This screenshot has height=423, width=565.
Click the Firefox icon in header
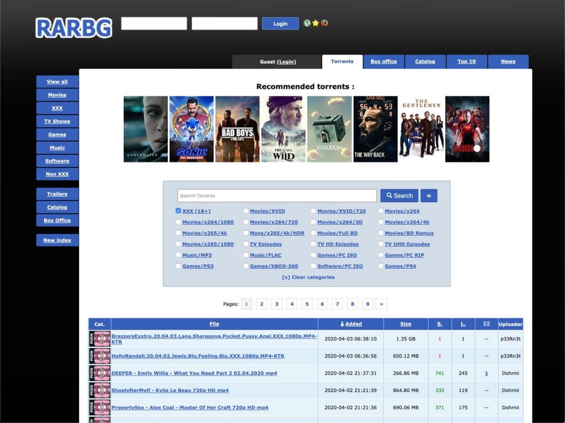[324, 23]
